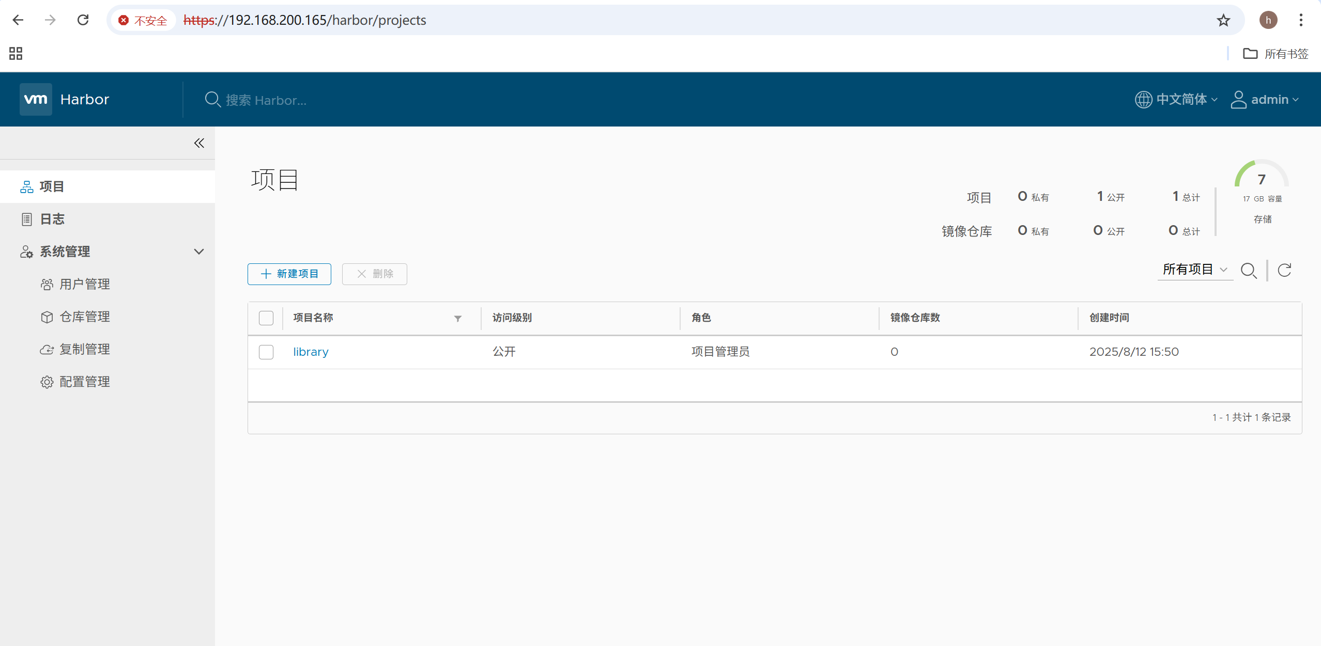Collapse the 系统管理 menu section

(x=199, y=251)
